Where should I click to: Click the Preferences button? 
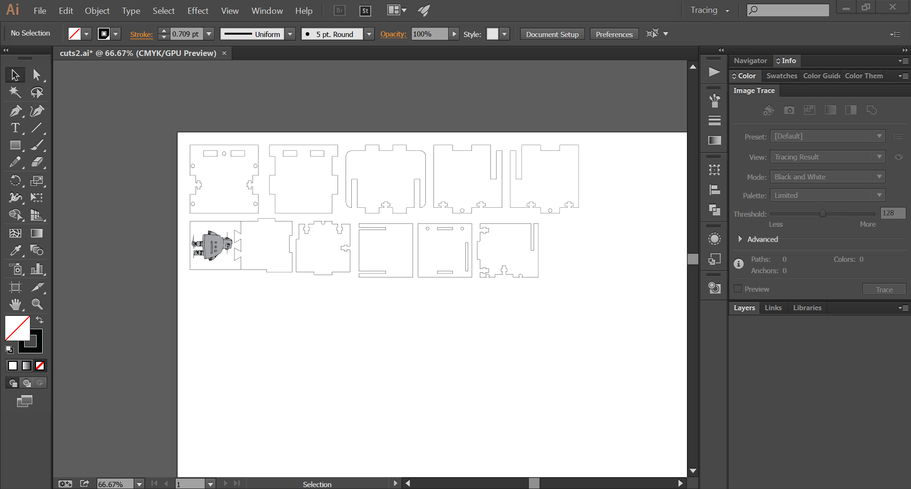pos(614,34)
